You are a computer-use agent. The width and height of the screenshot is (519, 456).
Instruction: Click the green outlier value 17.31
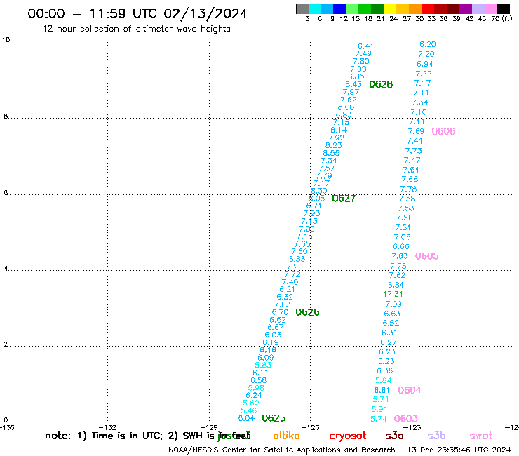coord(393,294)
